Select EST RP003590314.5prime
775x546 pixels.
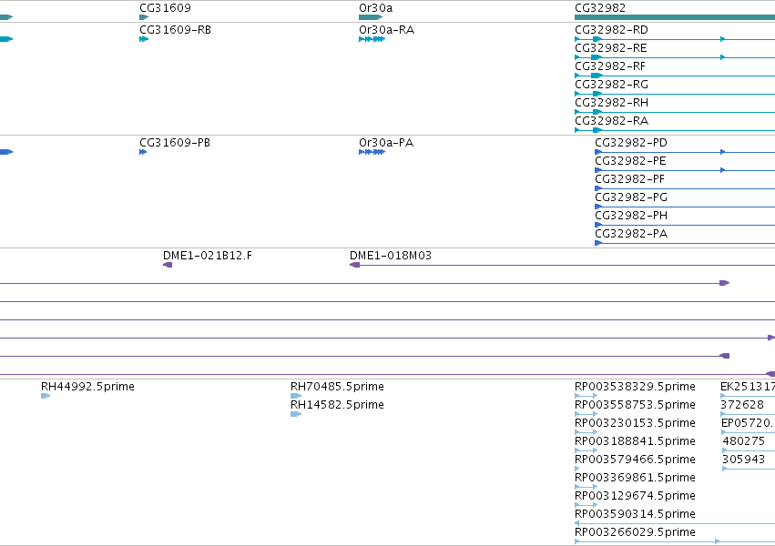pos(635,514)
